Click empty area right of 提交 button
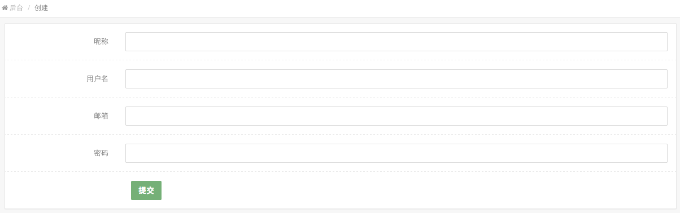680x213 pixels. [x=395, y=190]
